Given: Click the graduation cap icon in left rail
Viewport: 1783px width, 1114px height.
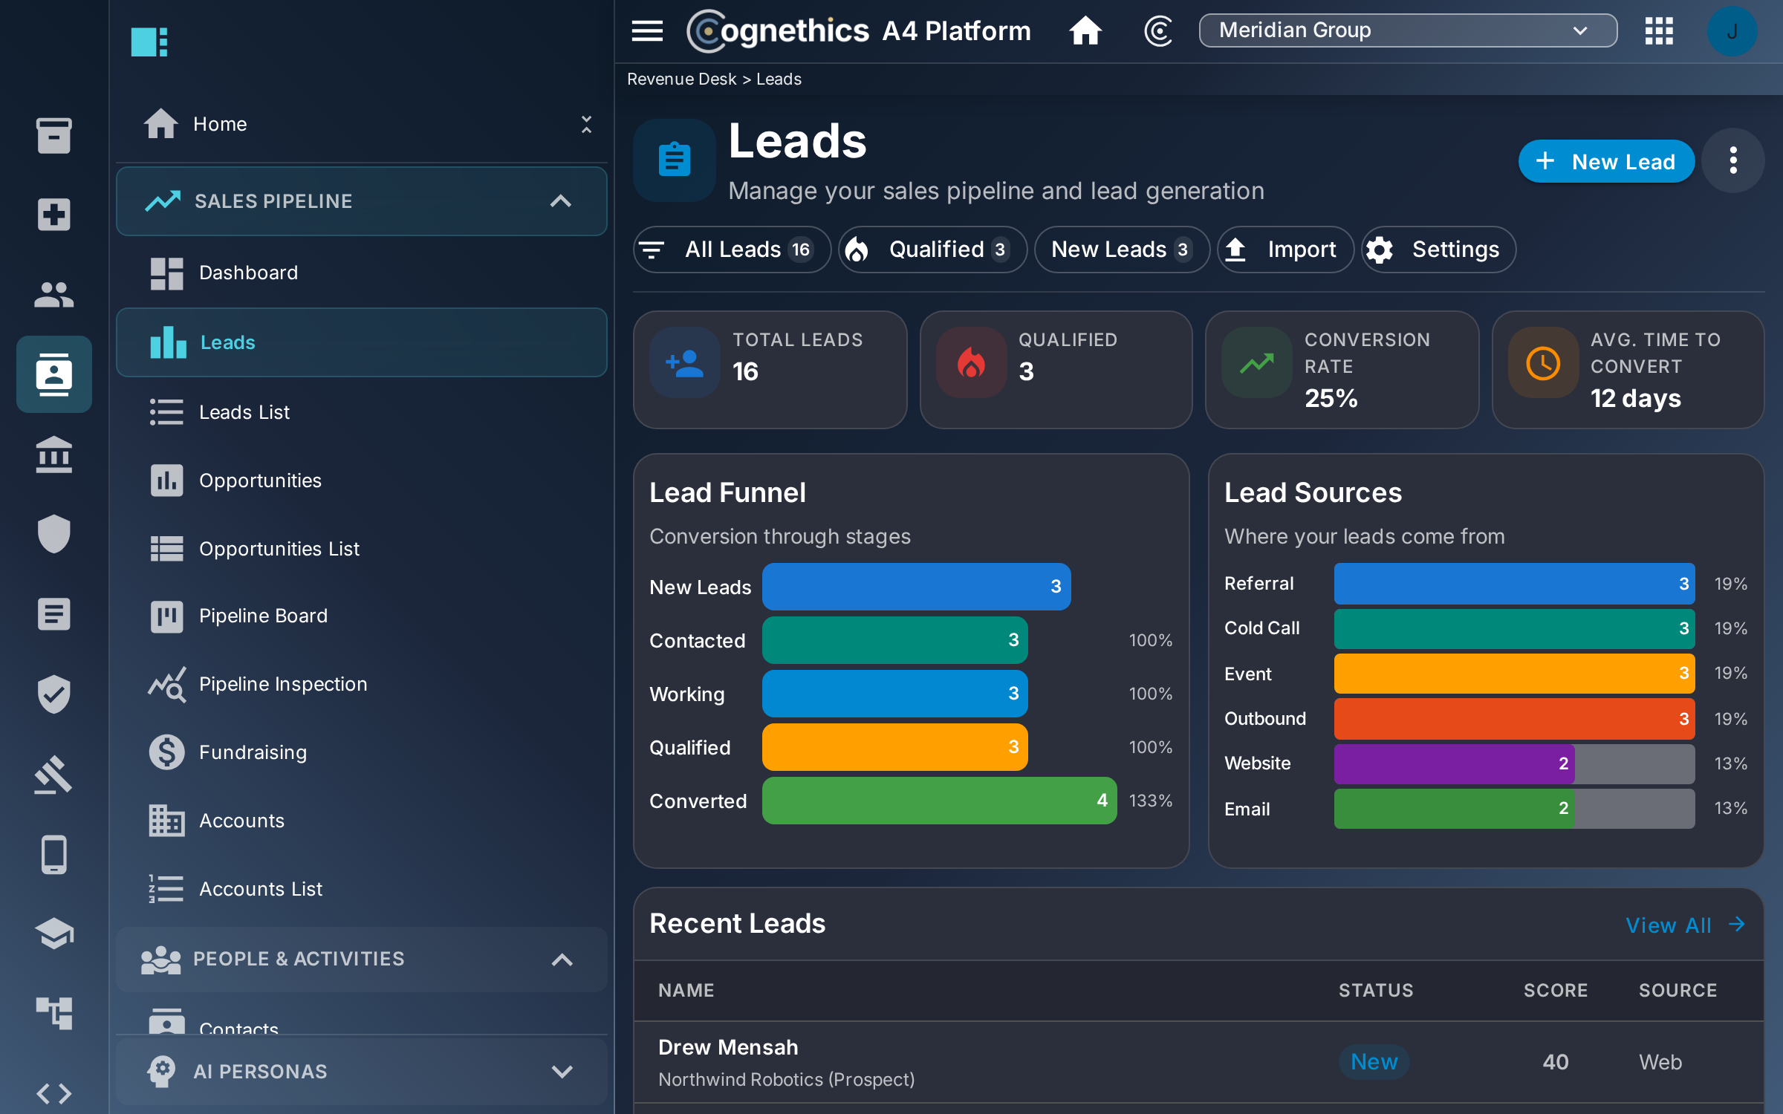Looking at the screenshot, I should 53,934.
